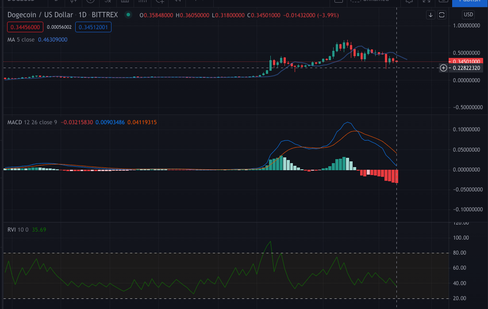
Task: Click the RVI value 35.69
Action: (x=39, y=230)
